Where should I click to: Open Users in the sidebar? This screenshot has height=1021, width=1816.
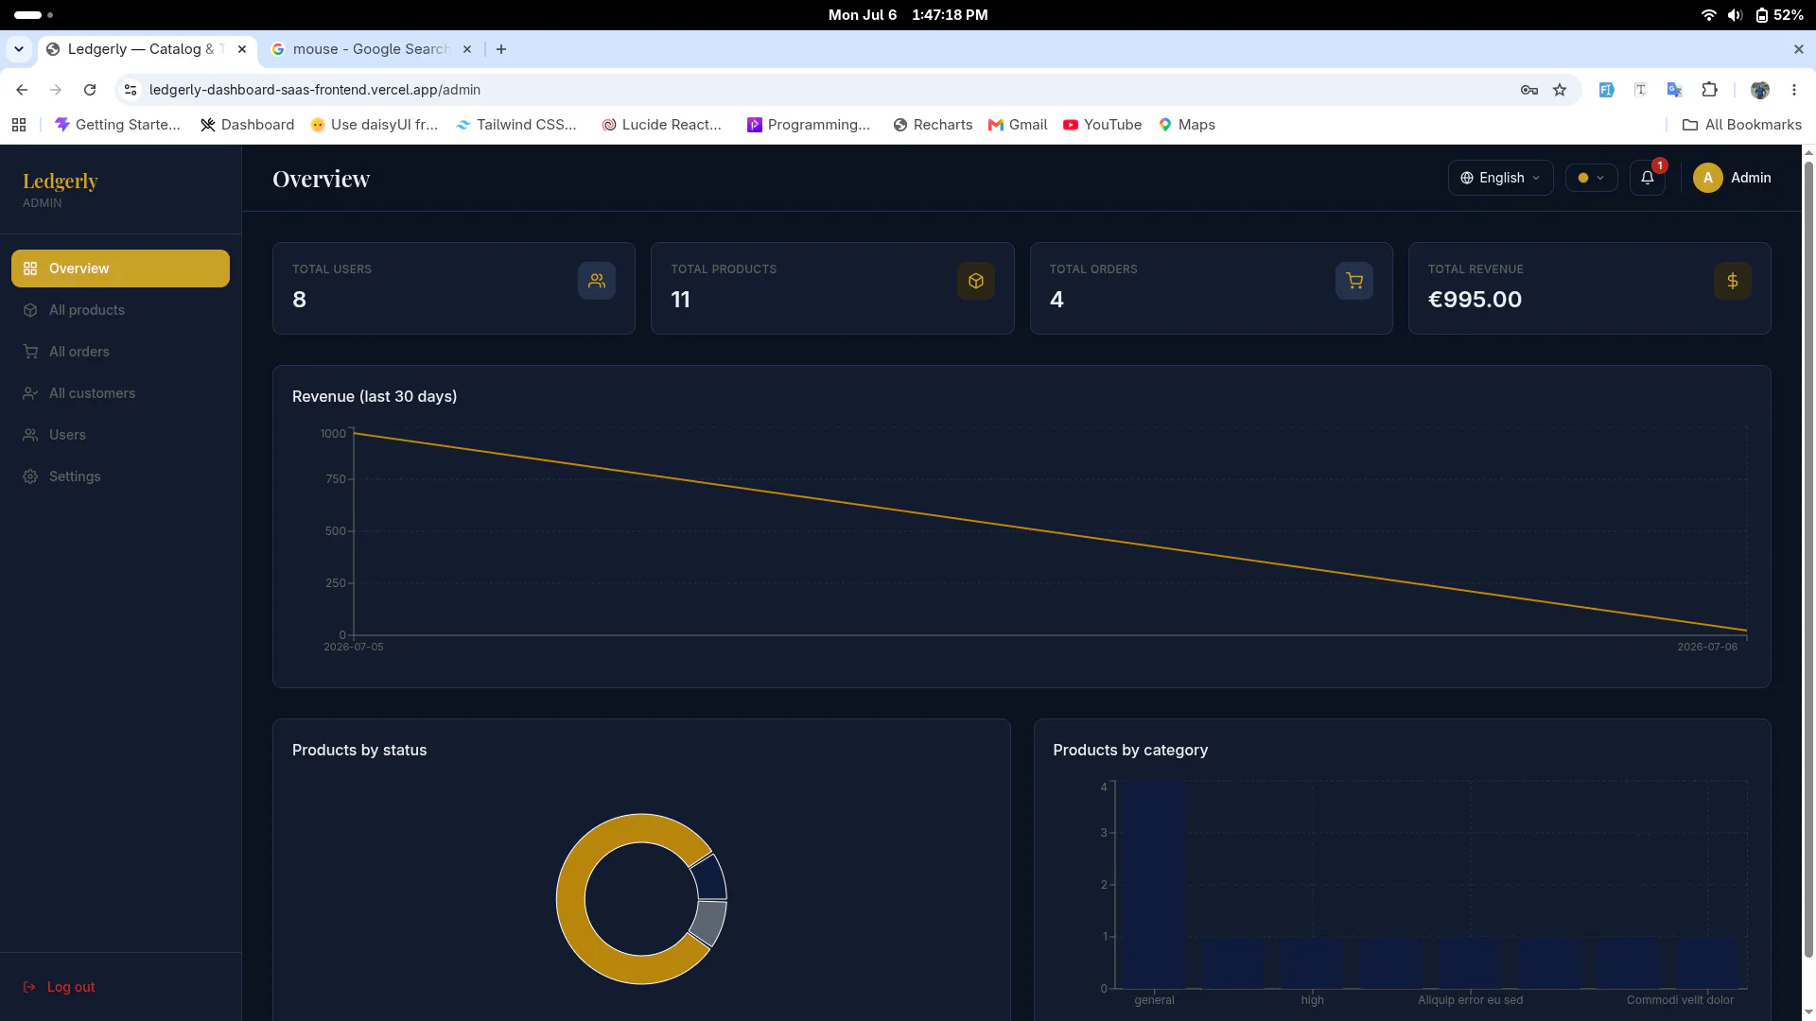coord(120,435)
